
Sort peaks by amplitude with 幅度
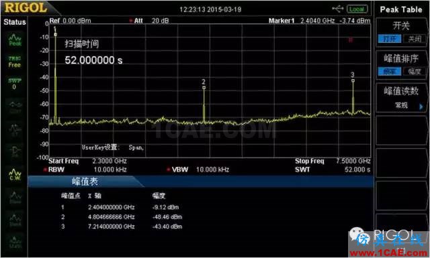coord(415,72)
